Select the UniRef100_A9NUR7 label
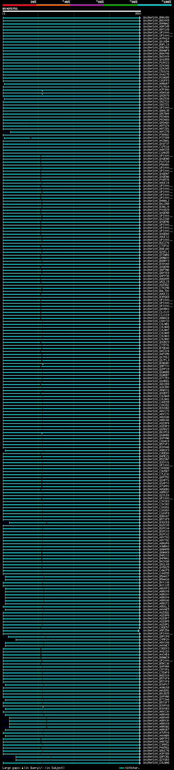This screenshot has height=770, width=174. point(156,84)
